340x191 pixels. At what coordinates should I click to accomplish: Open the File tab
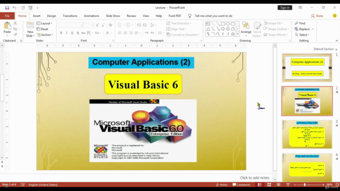pos(7,16)
